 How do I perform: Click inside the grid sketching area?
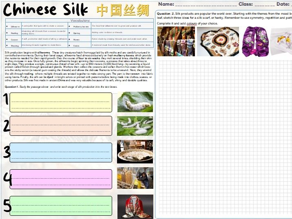pos(226,138)
